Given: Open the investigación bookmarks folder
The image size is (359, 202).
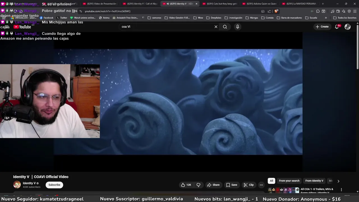Looking at the screenshot, I should [233, 18].
